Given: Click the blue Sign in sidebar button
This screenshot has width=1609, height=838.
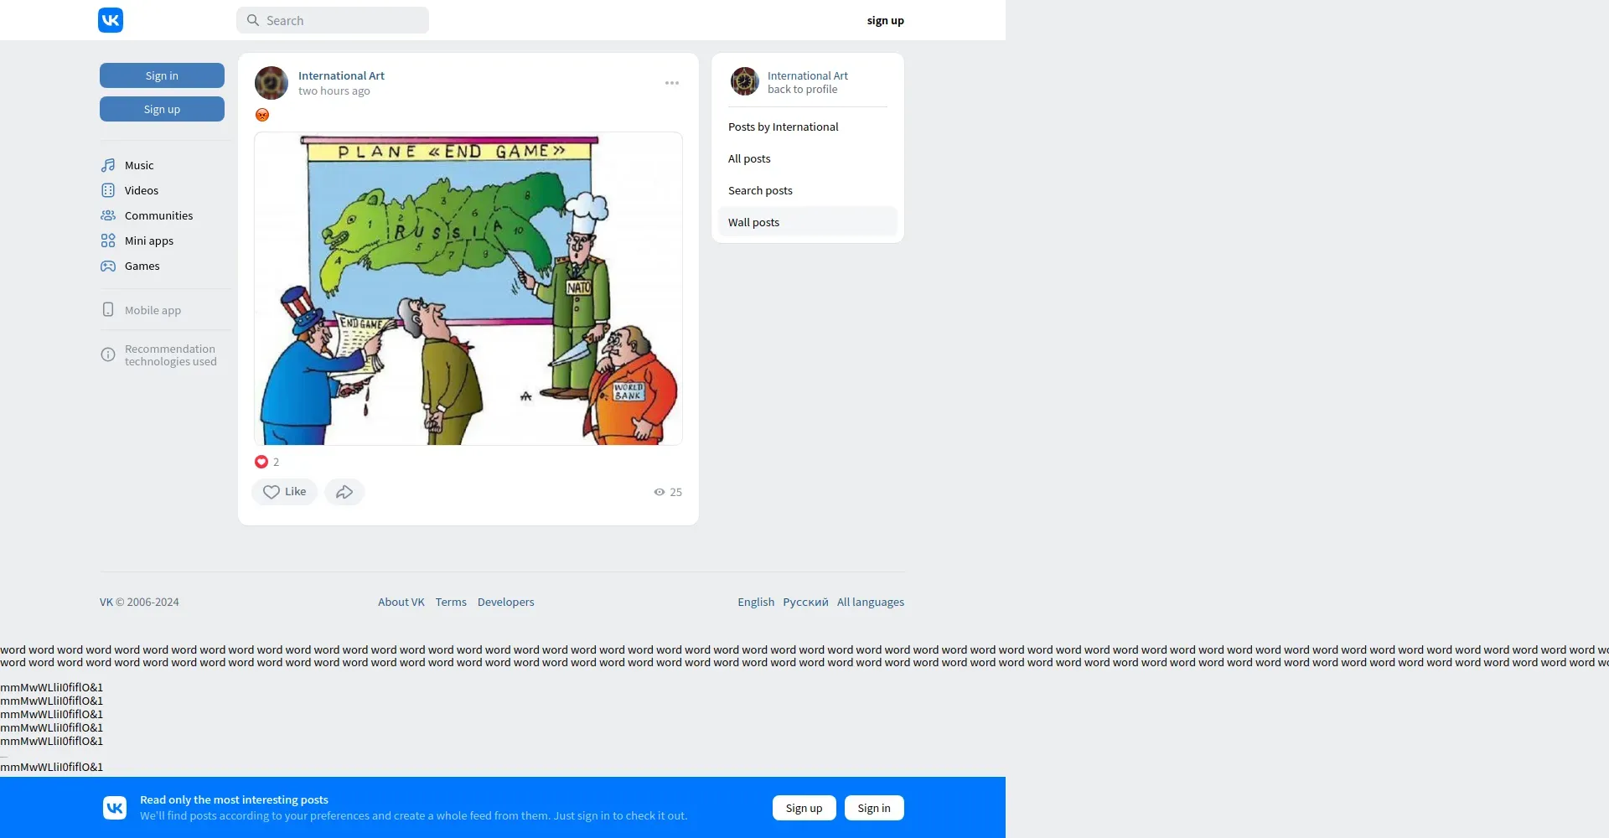Looking at the screenshot, I should pos(162,75).
